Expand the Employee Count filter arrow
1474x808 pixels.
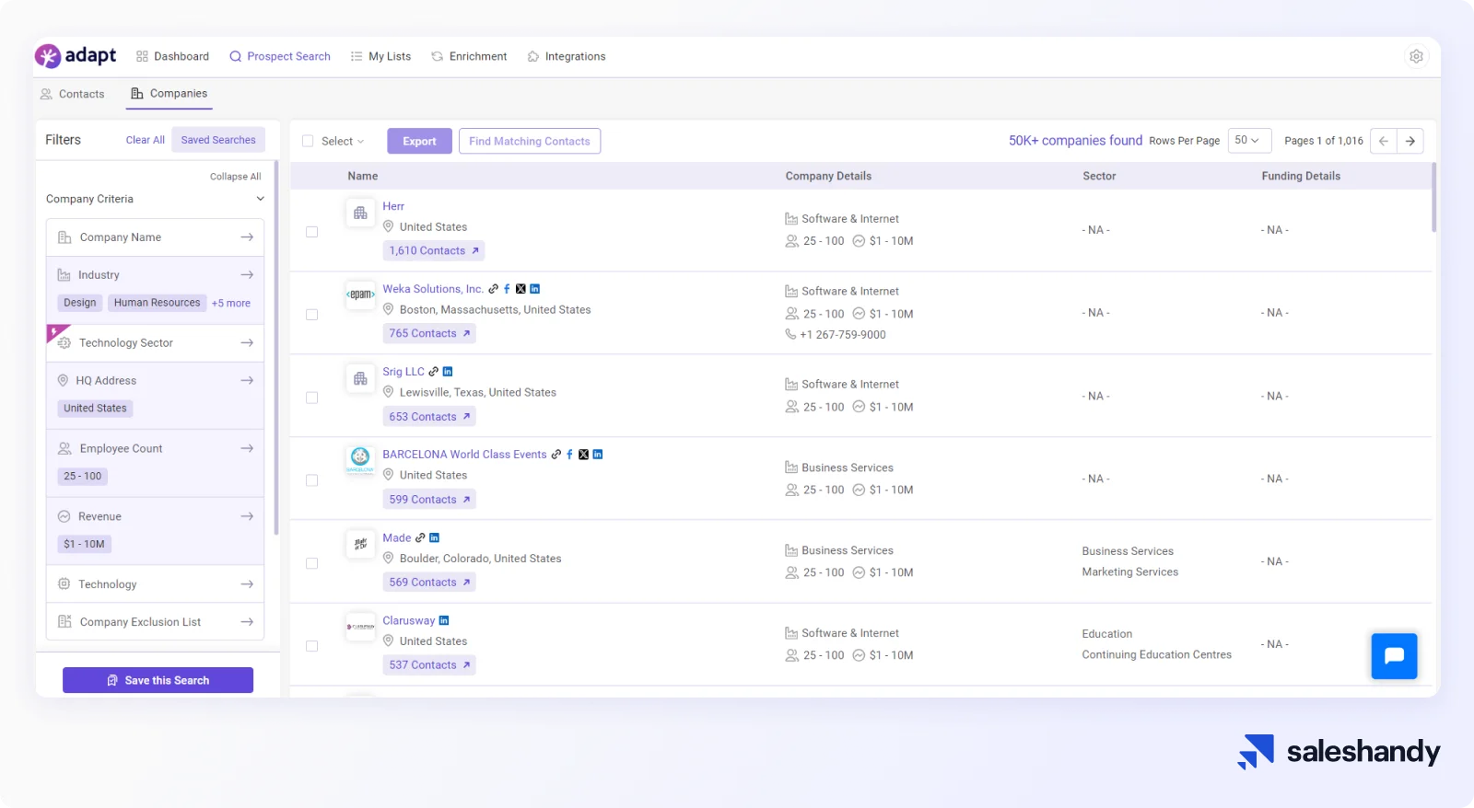247,448
